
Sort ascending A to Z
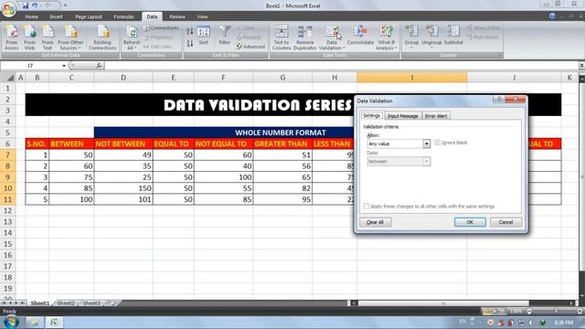tap(190, 32)
